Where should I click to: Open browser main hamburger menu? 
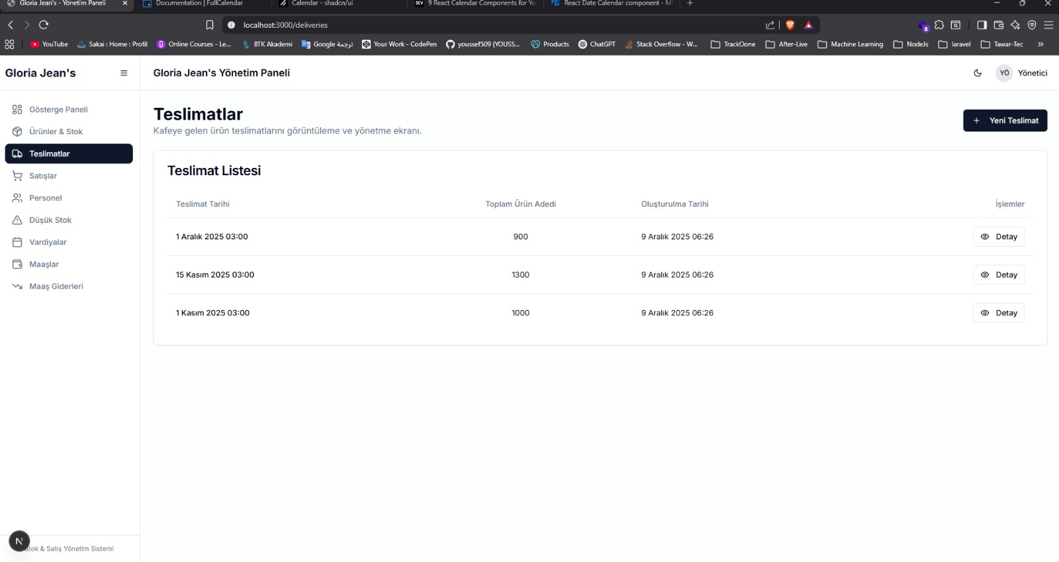tap(1048, 25)
